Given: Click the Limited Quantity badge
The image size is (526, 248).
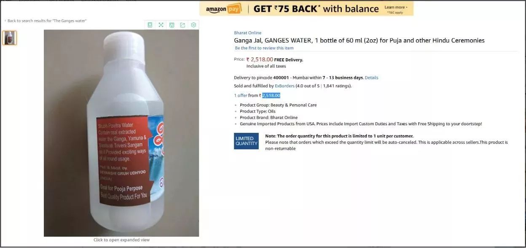Looking at the screenshot, I should pyautogui.click(x=247, y=141).
